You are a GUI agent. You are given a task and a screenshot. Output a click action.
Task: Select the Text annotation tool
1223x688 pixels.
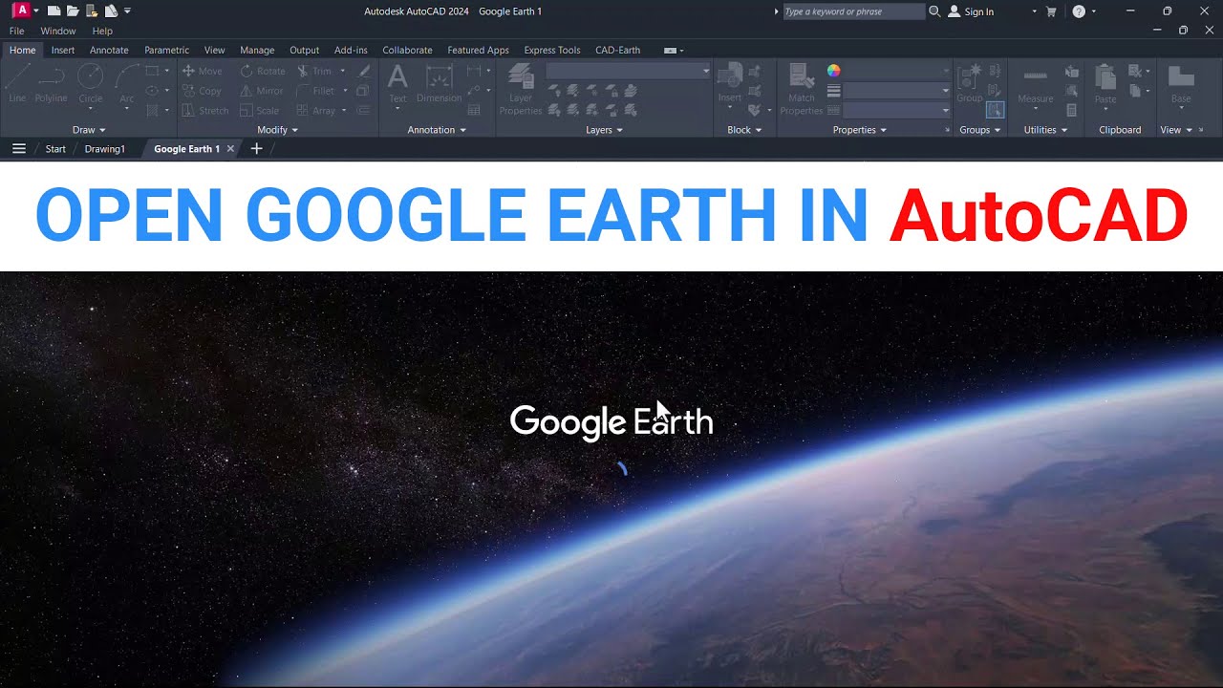click(397, 83)
